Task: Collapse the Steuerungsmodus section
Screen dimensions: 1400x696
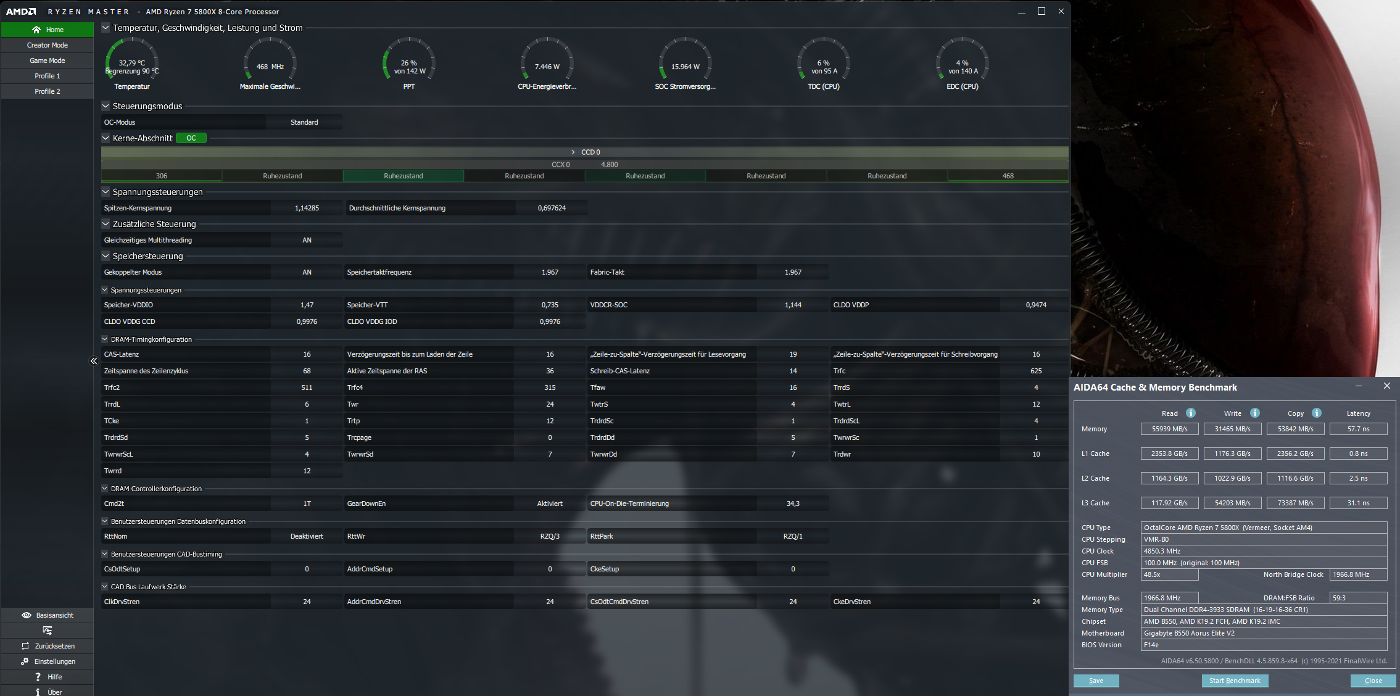Action: tap(106, 106)
